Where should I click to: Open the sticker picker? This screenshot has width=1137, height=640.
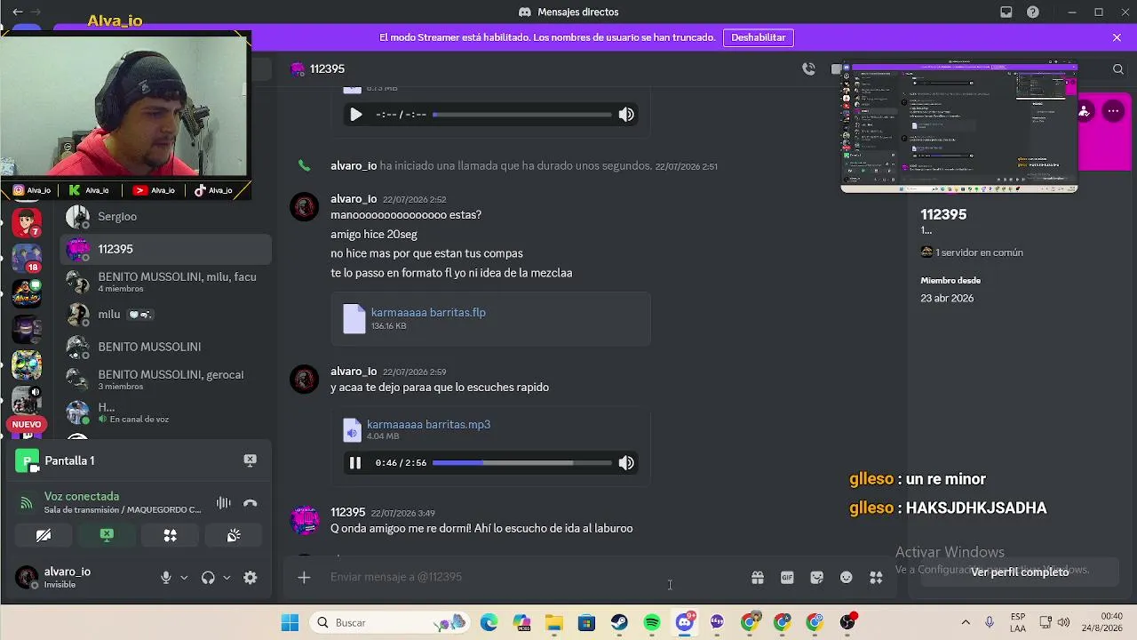pos(817,578)
